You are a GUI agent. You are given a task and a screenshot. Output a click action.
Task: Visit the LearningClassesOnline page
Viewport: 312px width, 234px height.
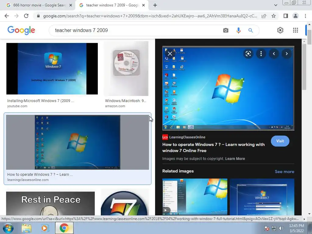point(280,141)
